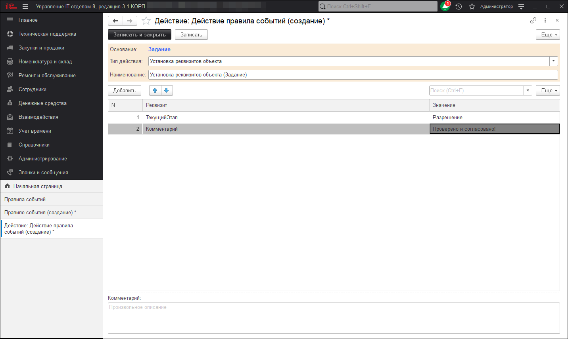This screenshot has width=568, height=339.
Task: Open the history clock icon
Action: [x=459, y=6]
